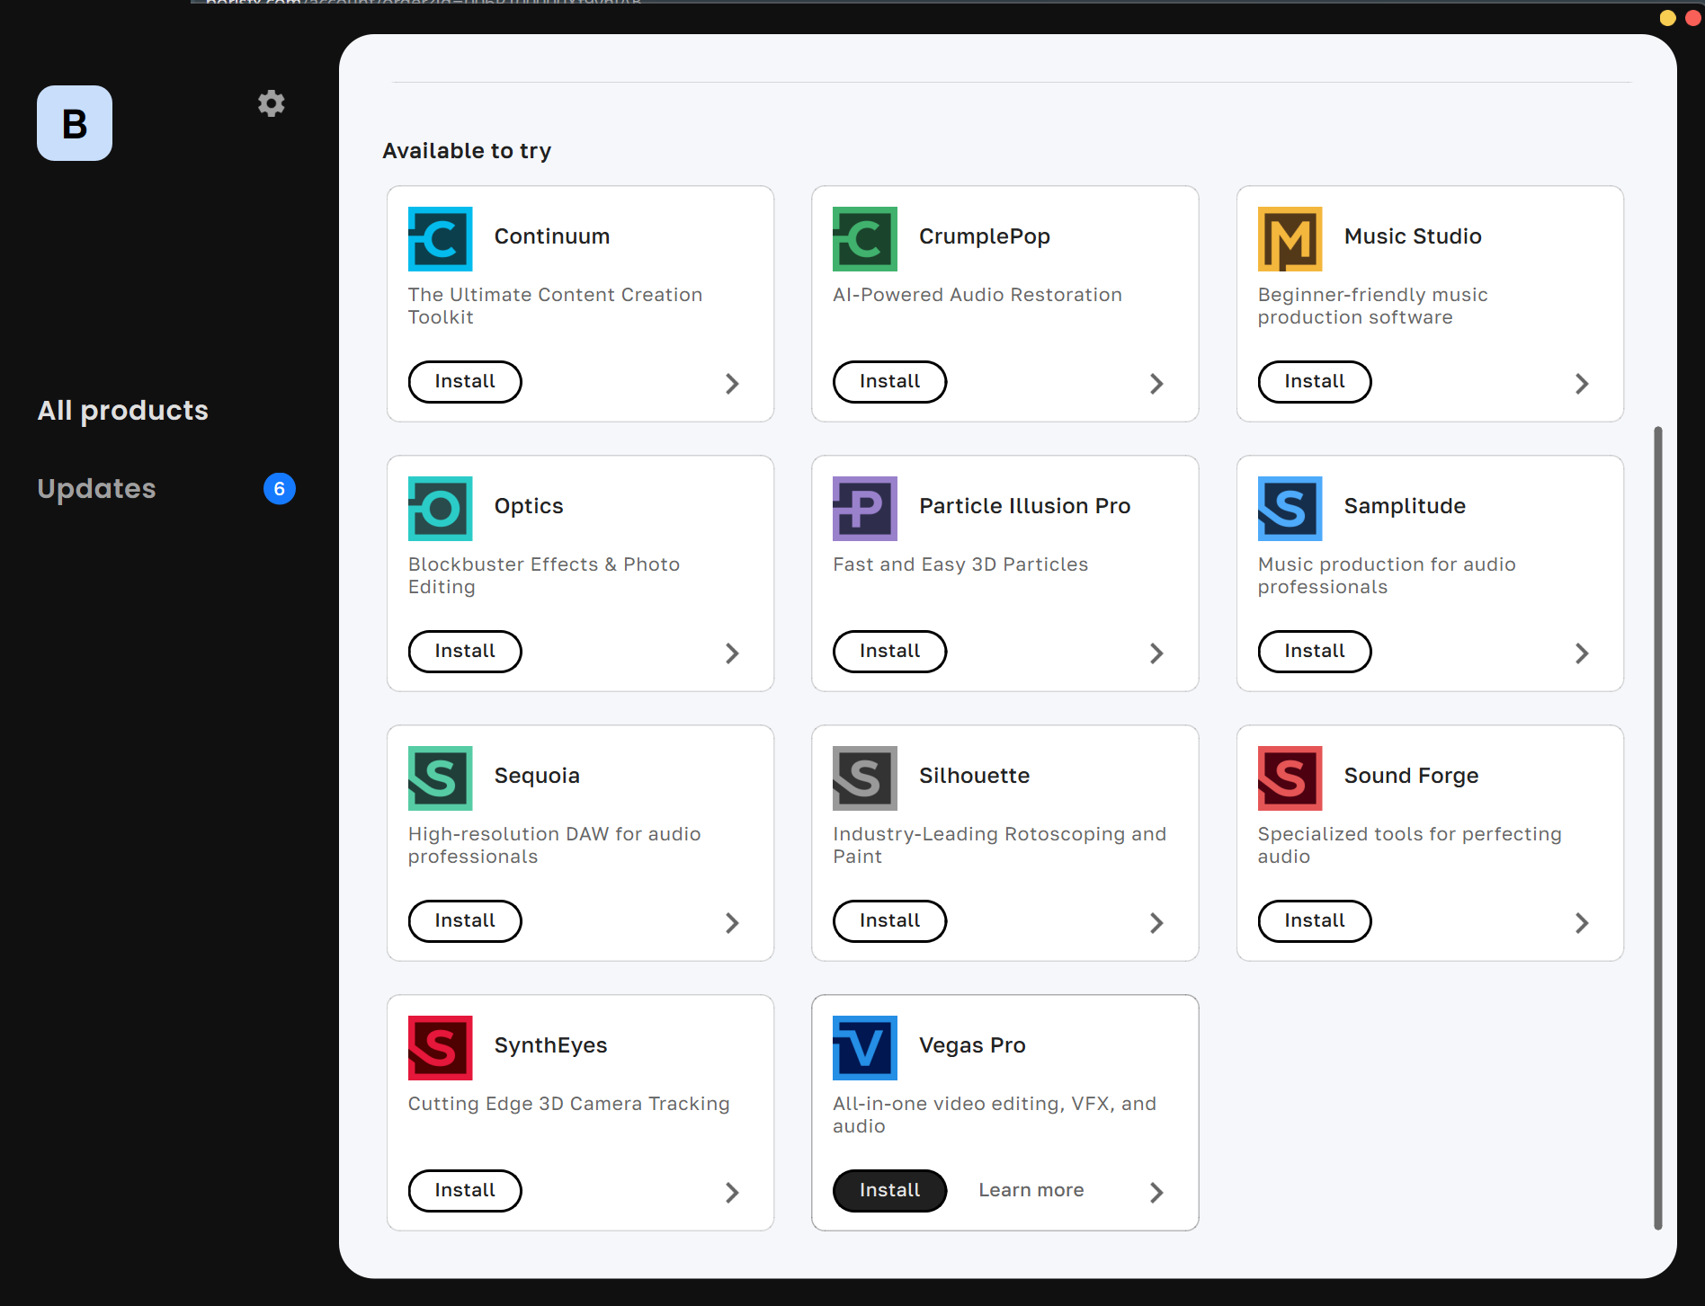The height and width of the screenshot is (1306, 1705).
Task: Click the product list vertical scrollbar
Action: tap(1657, 827)
